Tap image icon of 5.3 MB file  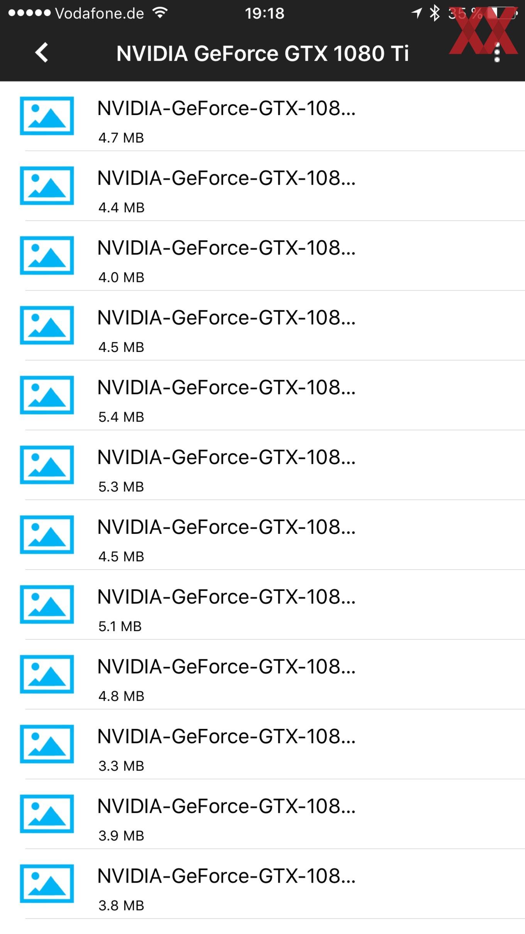tap(47, 465)
